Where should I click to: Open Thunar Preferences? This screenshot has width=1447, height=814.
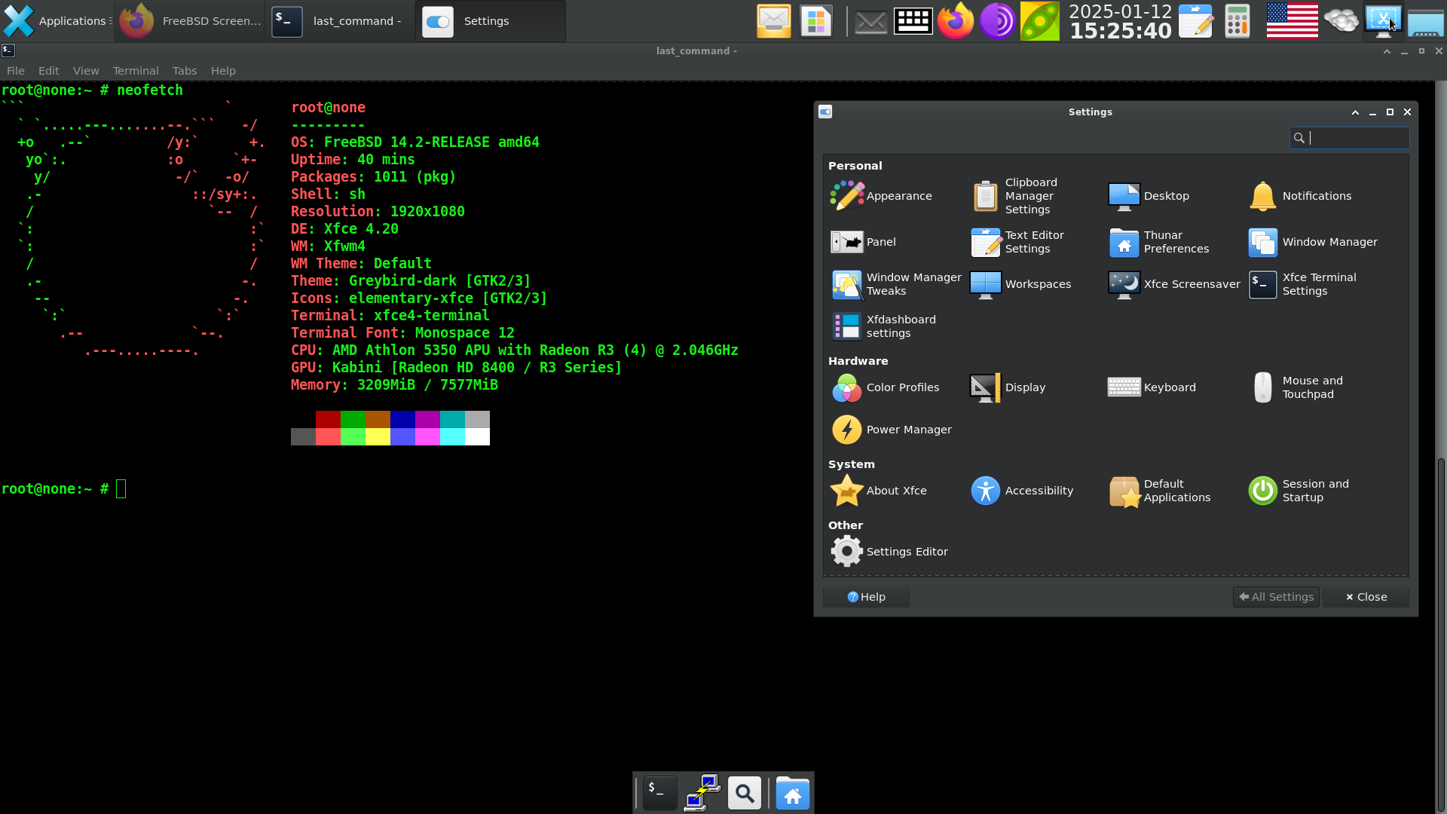1159,242
